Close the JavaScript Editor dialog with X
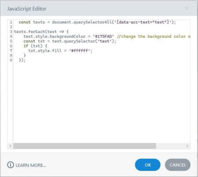 coord(187,8)
